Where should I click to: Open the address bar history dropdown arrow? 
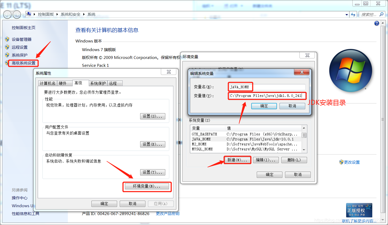click(346, 14)
